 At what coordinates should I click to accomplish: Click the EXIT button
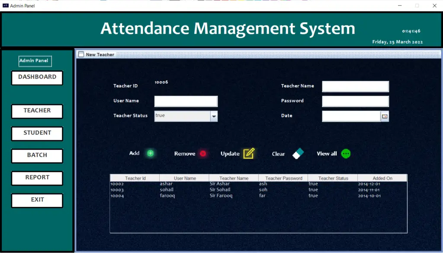click(37, 200)
